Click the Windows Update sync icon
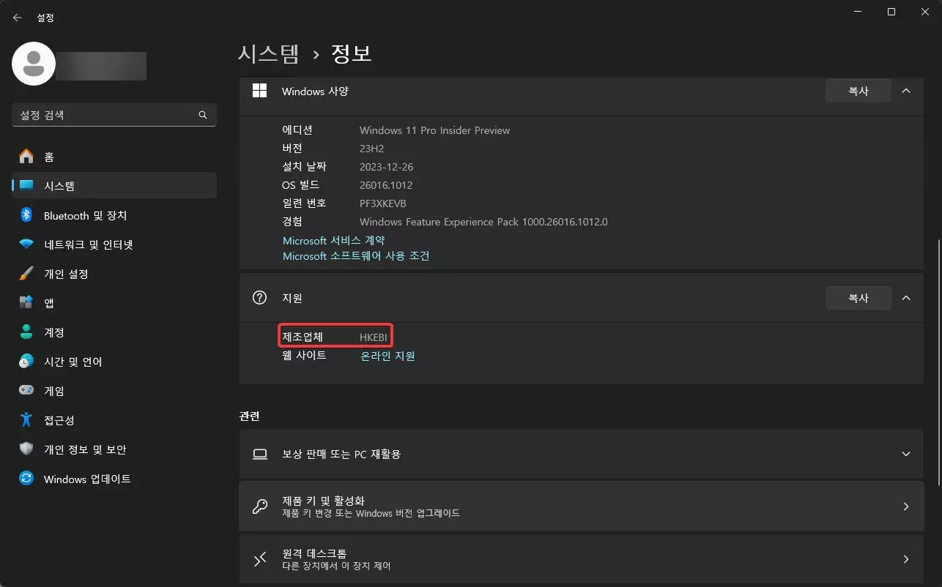The width and height of the screenshot is (942, 587). tap(26, 479)
